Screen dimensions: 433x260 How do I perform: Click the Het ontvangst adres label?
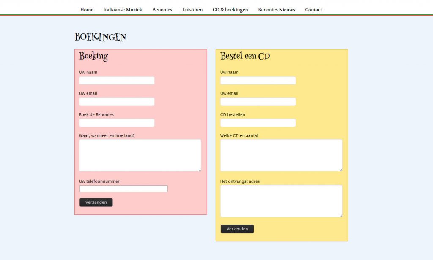coord(240,181)
